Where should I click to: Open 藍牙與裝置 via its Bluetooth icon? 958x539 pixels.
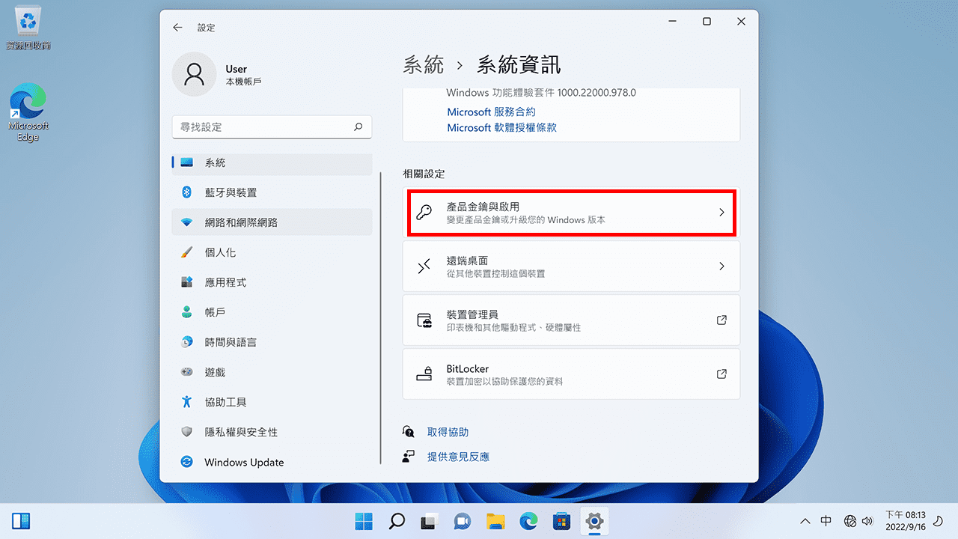[x=186, y=192]
